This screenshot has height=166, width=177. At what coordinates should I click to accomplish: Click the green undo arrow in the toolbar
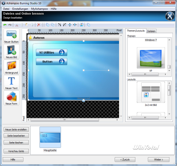click(5, 25)
